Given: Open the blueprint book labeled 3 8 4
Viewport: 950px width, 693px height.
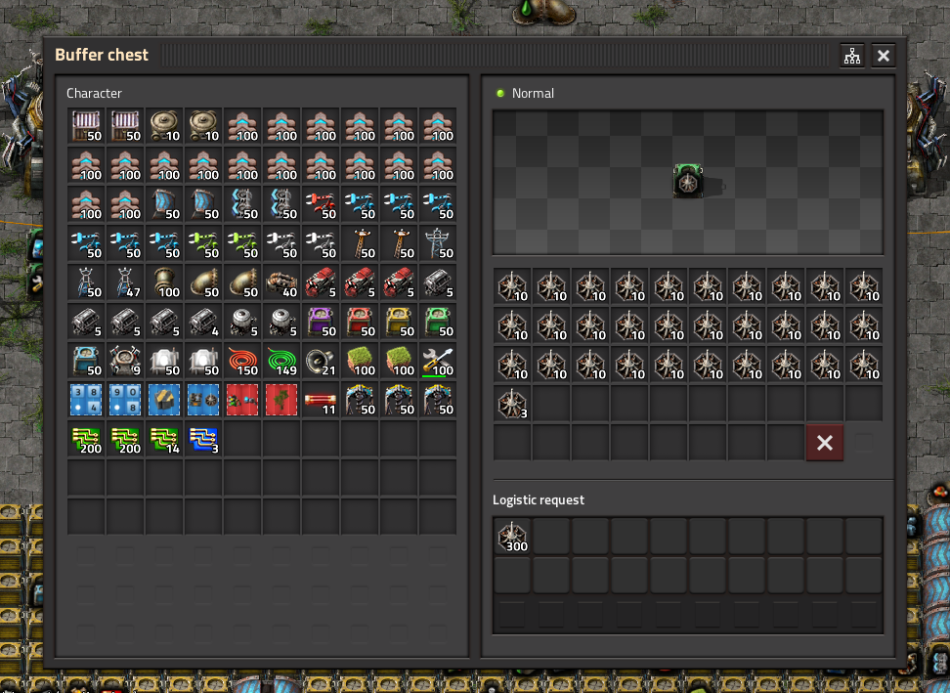Looking at the screenshot, I should (x=86, y=400).
